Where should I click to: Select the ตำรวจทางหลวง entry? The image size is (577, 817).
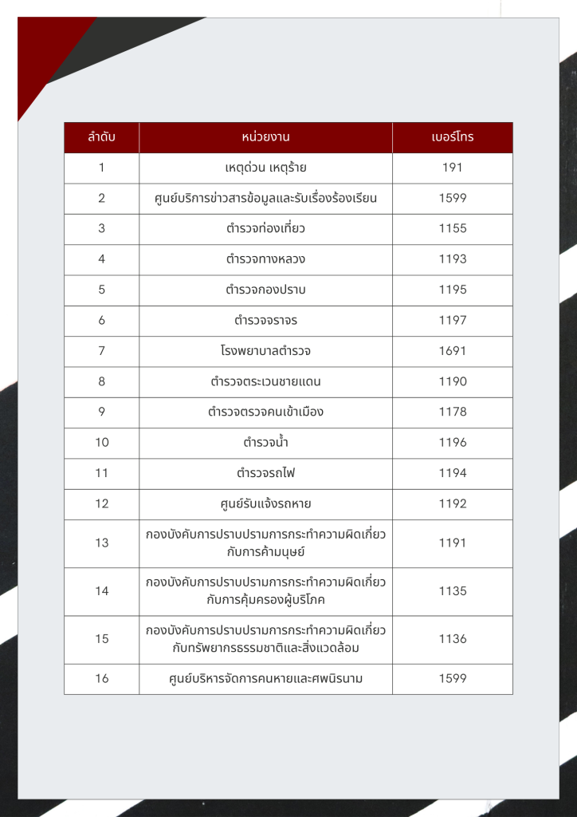(265, 259)
